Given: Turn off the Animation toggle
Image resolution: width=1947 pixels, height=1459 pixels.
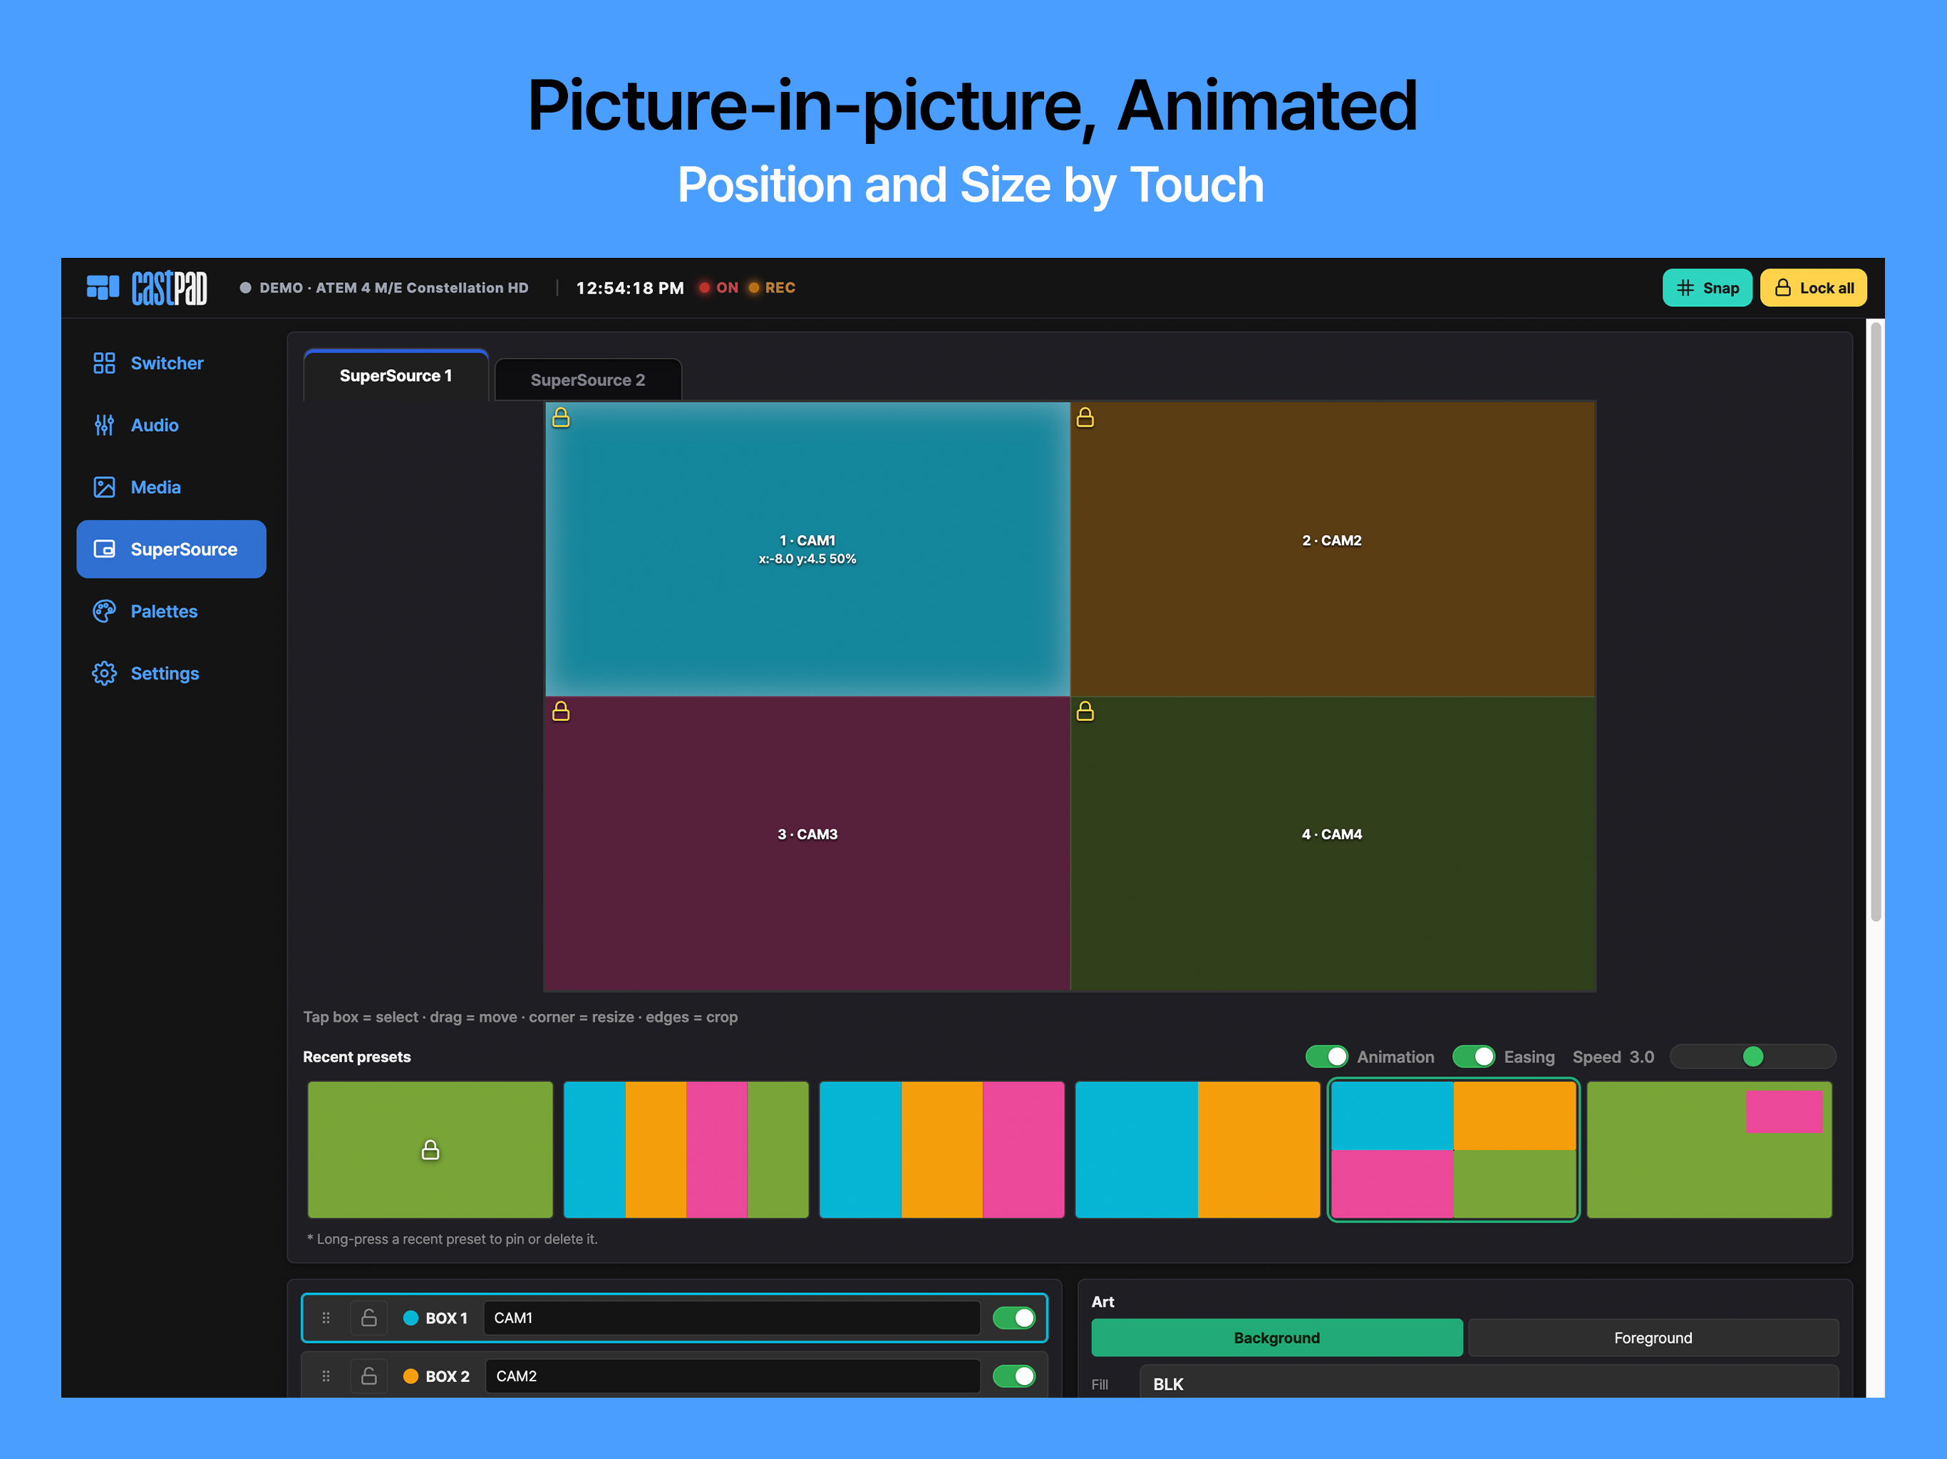Looking at the screenshot, I should (x=1326, y=1056).
